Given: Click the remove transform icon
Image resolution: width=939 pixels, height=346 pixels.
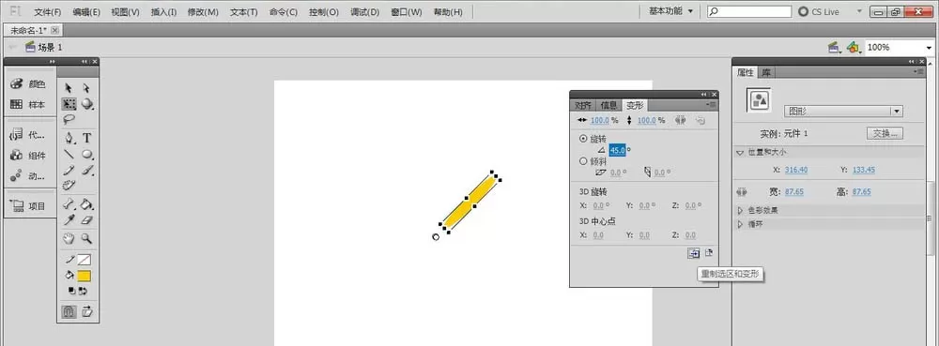Looking at the screenshot, I should tap(708, 253).
